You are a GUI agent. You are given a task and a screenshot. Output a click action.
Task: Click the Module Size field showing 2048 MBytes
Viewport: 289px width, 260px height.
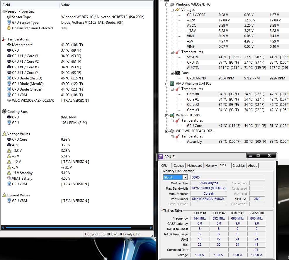coord(209,183)
